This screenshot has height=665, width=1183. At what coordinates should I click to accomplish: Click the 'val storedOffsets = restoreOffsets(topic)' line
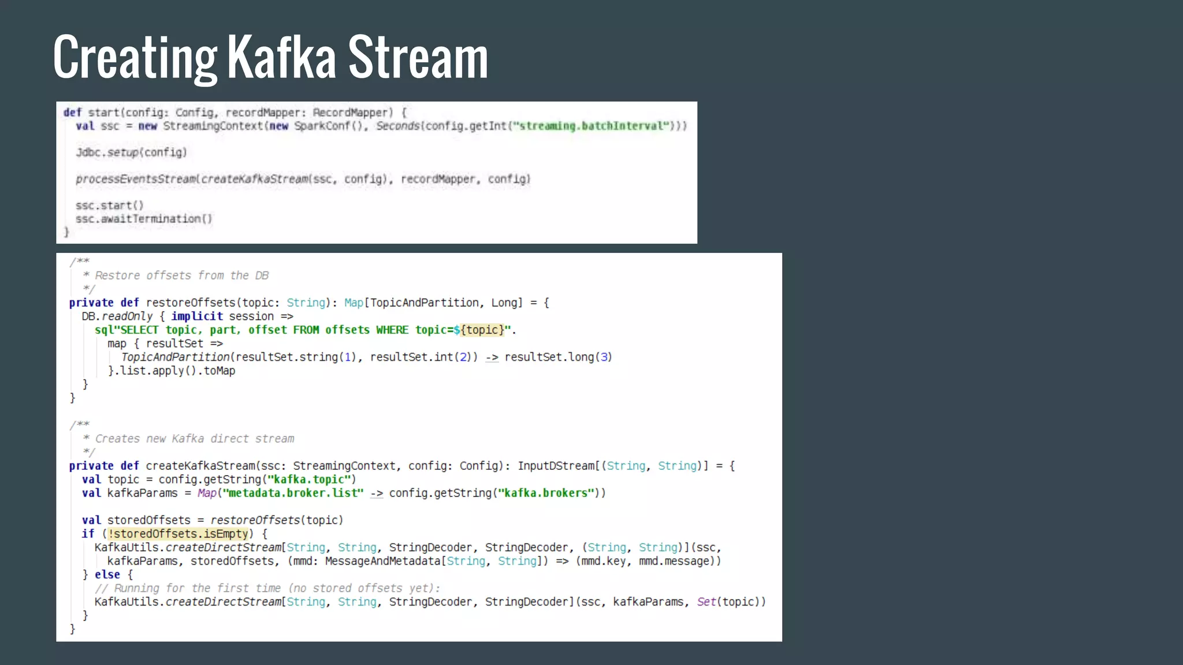click(213, 520)
